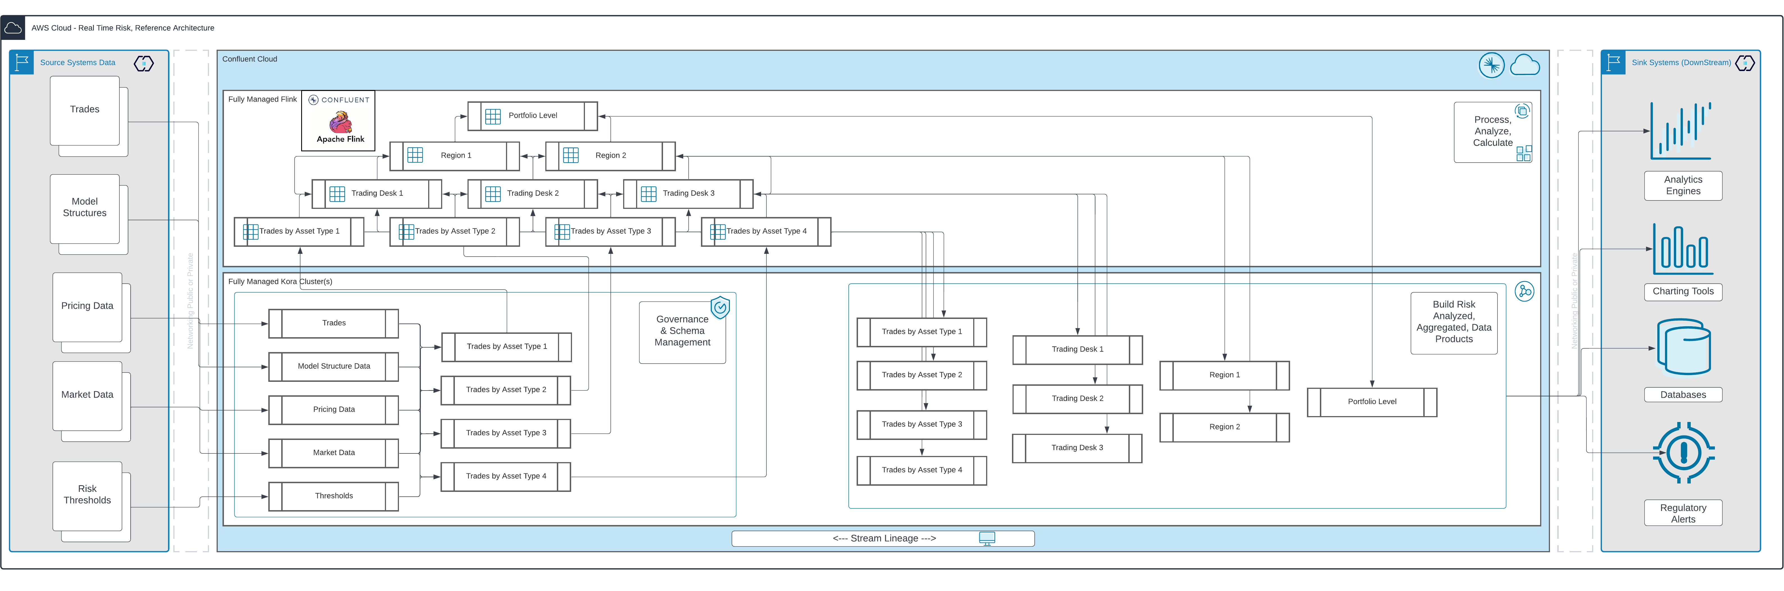This screenshot has height=591, width=1784.
Task: Click the Thresholds topic box
Action: tap(334, 496)
